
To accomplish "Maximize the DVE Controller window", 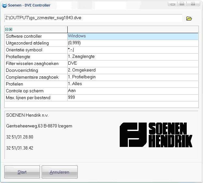I will click(182, 4).
